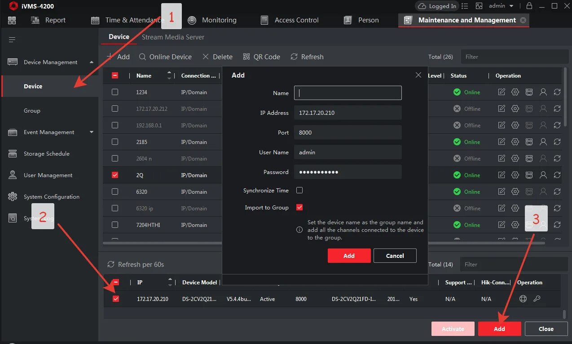This screenshot has height=344, width=572.
Task: Open remote configuration gear for device 1234
Action: point(515,92)
